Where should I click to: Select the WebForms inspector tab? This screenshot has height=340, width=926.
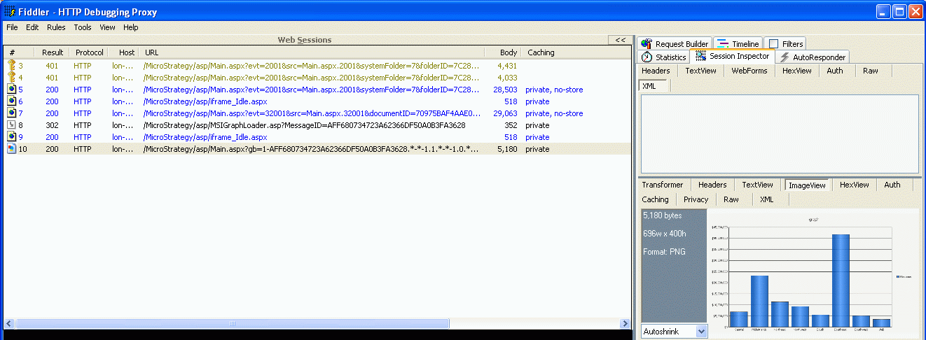pos(749,71)
